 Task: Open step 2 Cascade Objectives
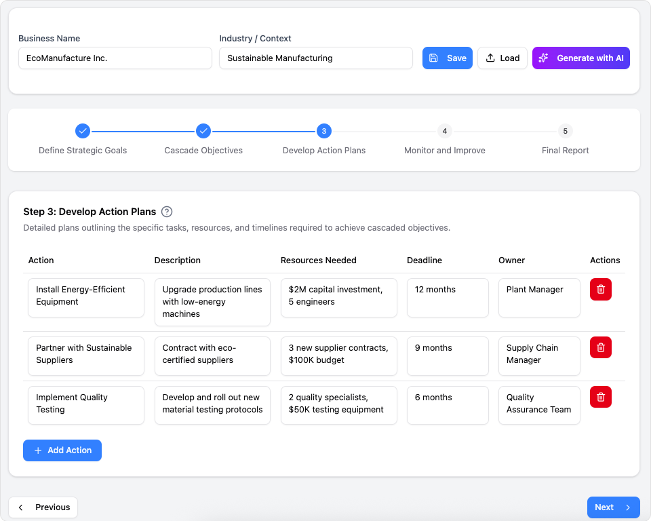203,132
